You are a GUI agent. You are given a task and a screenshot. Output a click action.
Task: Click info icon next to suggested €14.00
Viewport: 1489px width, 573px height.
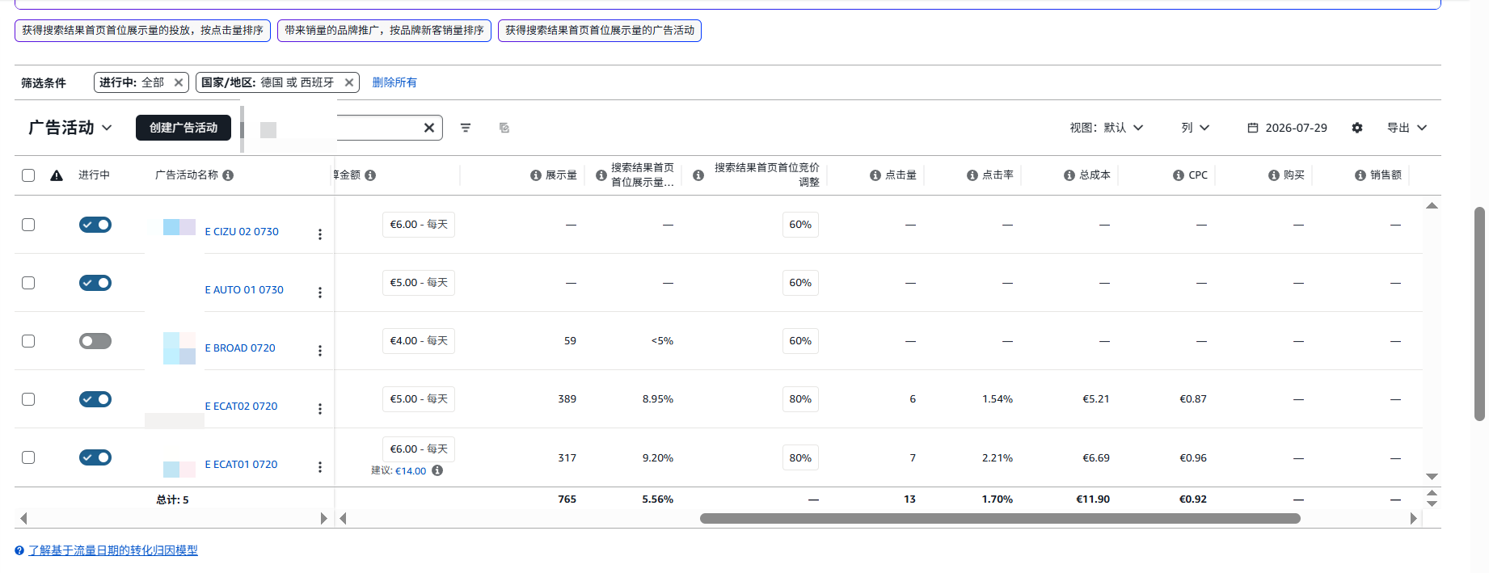(x=437, y=470)
